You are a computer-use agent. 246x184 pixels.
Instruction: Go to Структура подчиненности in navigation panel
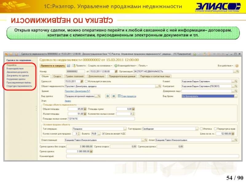(19, 86)
